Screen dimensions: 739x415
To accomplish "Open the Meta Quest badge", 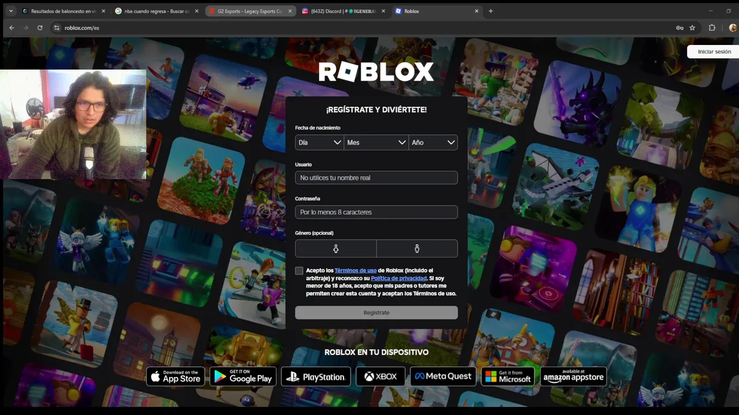I will 443,376.
